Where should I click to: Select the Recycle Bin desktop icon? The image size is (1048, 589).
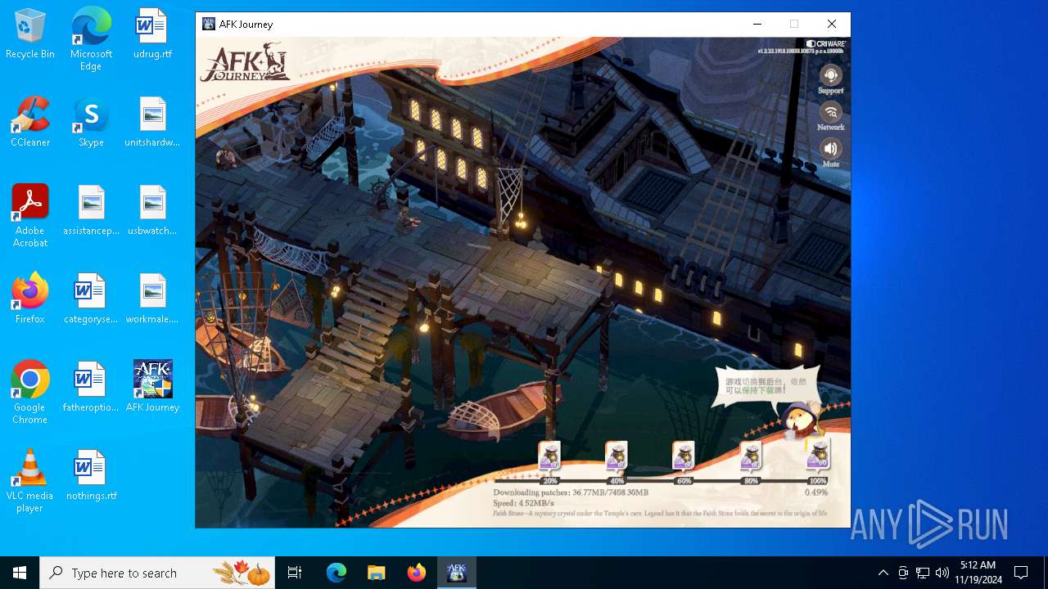coord(30,34)
